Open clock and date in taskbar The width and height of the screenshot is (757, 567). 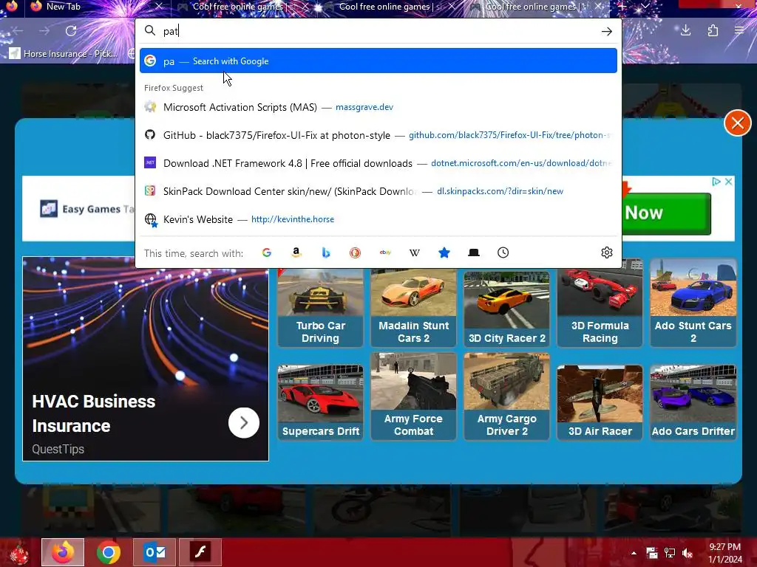725,553
